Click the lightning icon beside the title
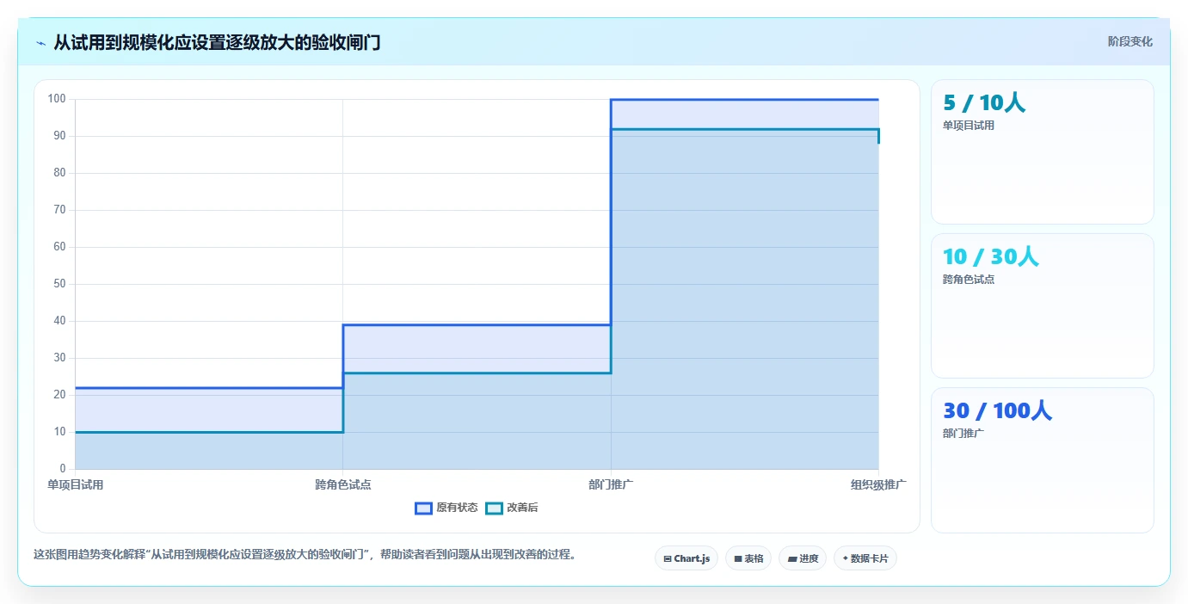This screenshot has height=604, width=1188. [x=40, y=43]
